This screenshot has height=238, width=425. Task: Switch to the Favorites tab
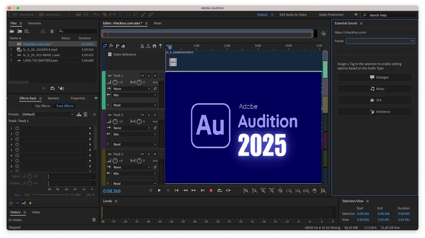35,23
